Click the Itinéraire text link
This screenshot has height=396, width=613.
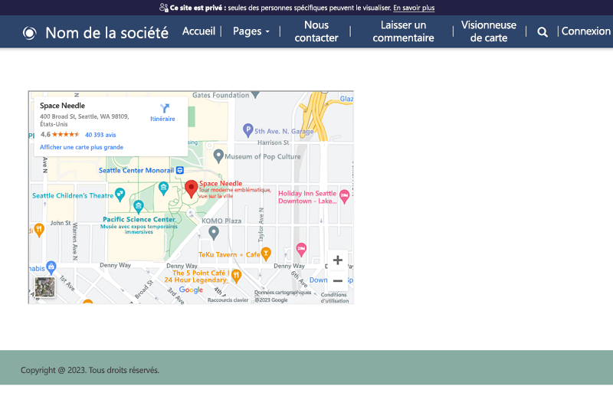pyautogui.click(x=162, y=119)
